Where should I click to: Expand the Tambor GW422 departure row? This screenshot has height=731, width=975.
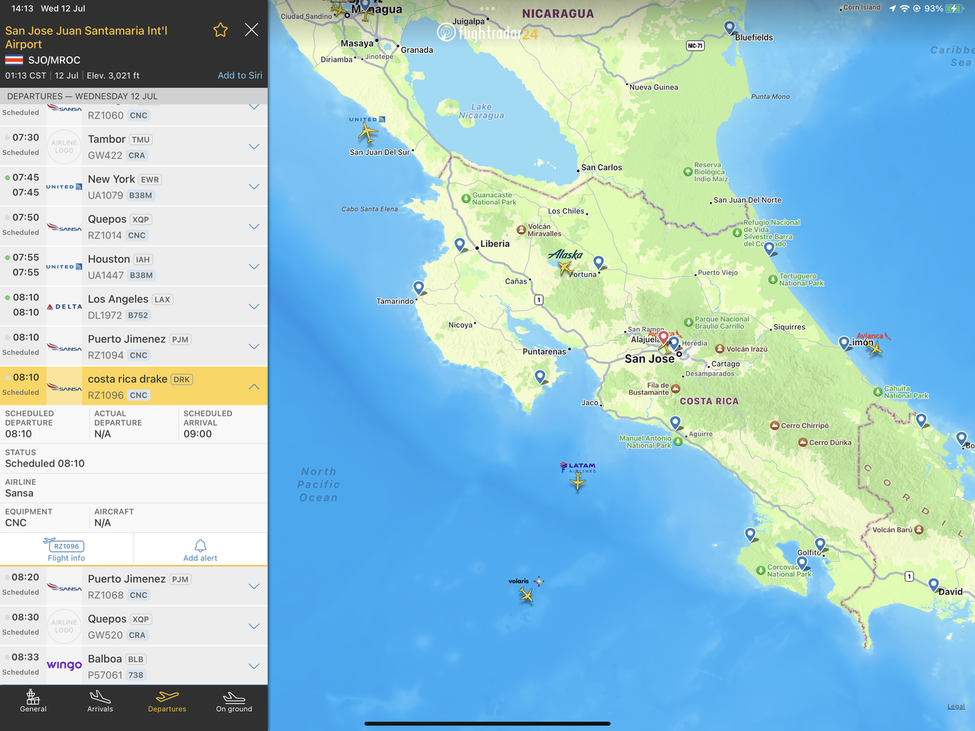133,146
